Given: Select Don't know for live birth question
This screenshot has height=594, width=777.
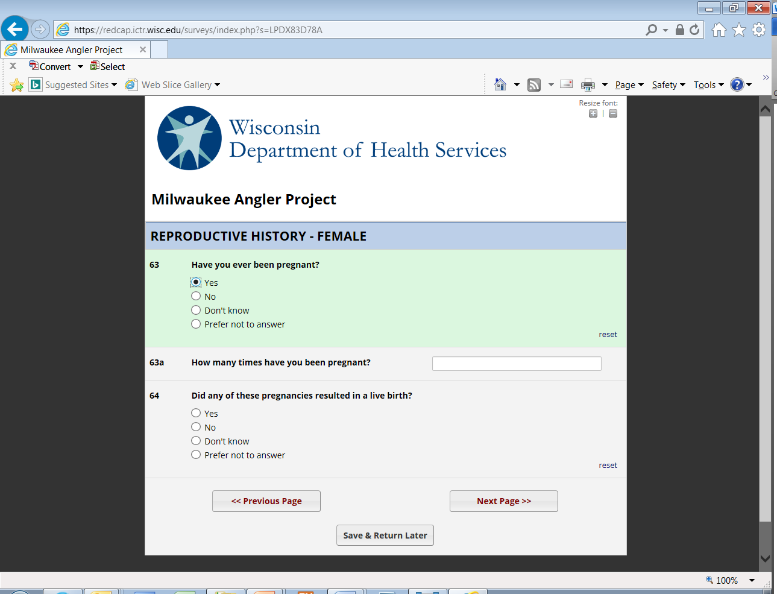Looking at the screenshot, I should [196, 441].
